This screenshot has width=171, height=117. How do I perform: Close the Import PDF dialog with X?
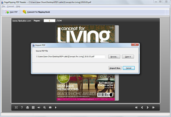coord(135,45)
